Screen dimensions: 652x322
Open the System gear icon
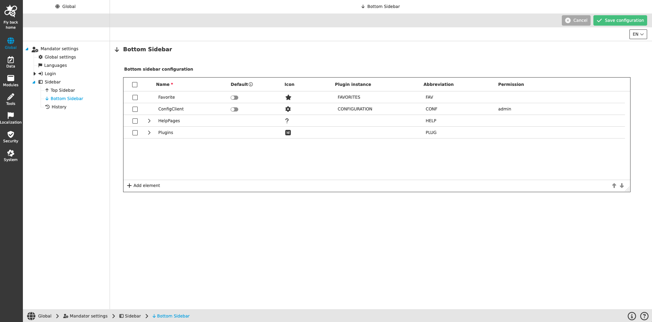pos(10,153)
